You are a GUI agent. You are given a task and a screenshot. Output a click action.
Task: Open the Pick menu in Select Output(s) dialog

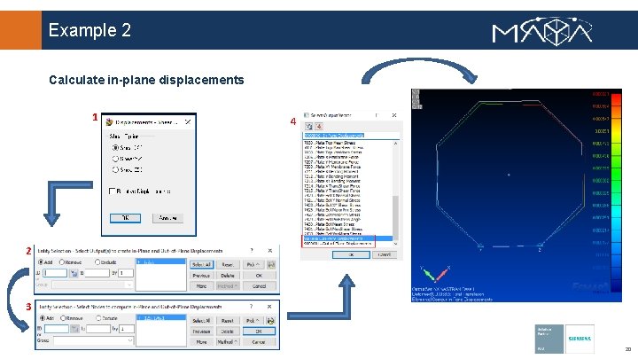coord(253,264)
